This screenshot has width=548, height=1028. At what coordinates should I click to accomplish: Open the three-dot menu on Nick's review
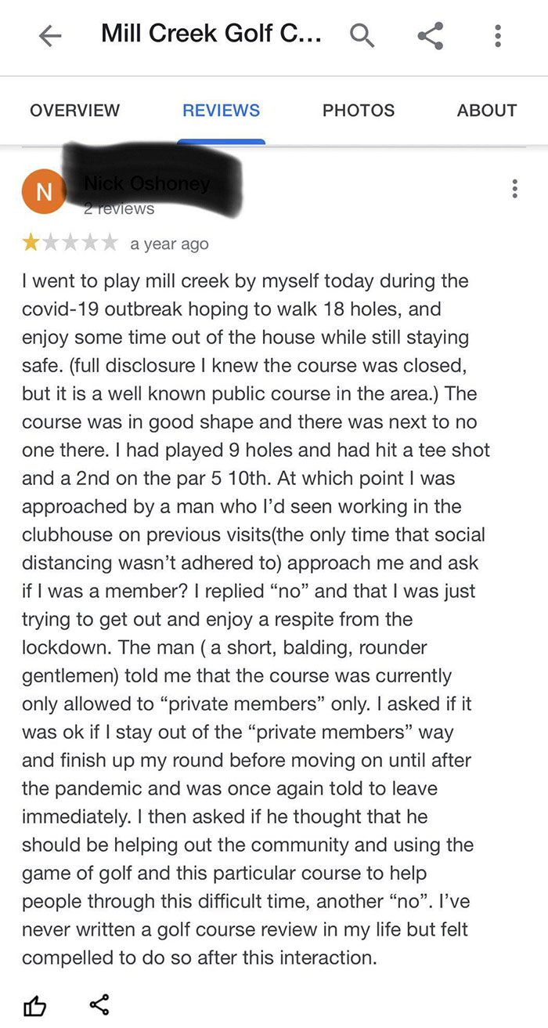[514, 186]
